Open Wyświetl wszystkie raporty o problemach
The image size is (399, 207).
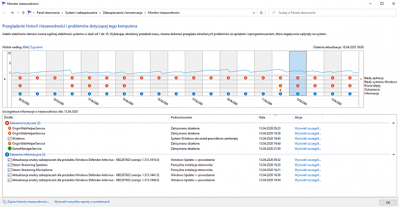82,202
